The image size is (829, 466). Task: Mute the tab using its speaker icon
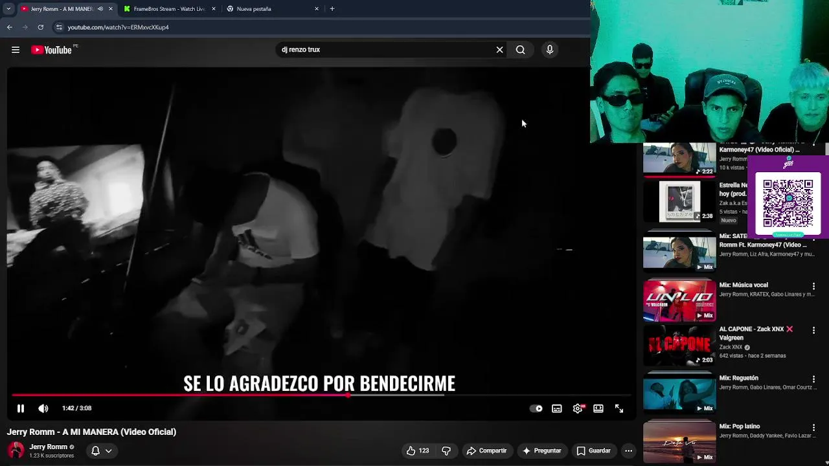100,9
